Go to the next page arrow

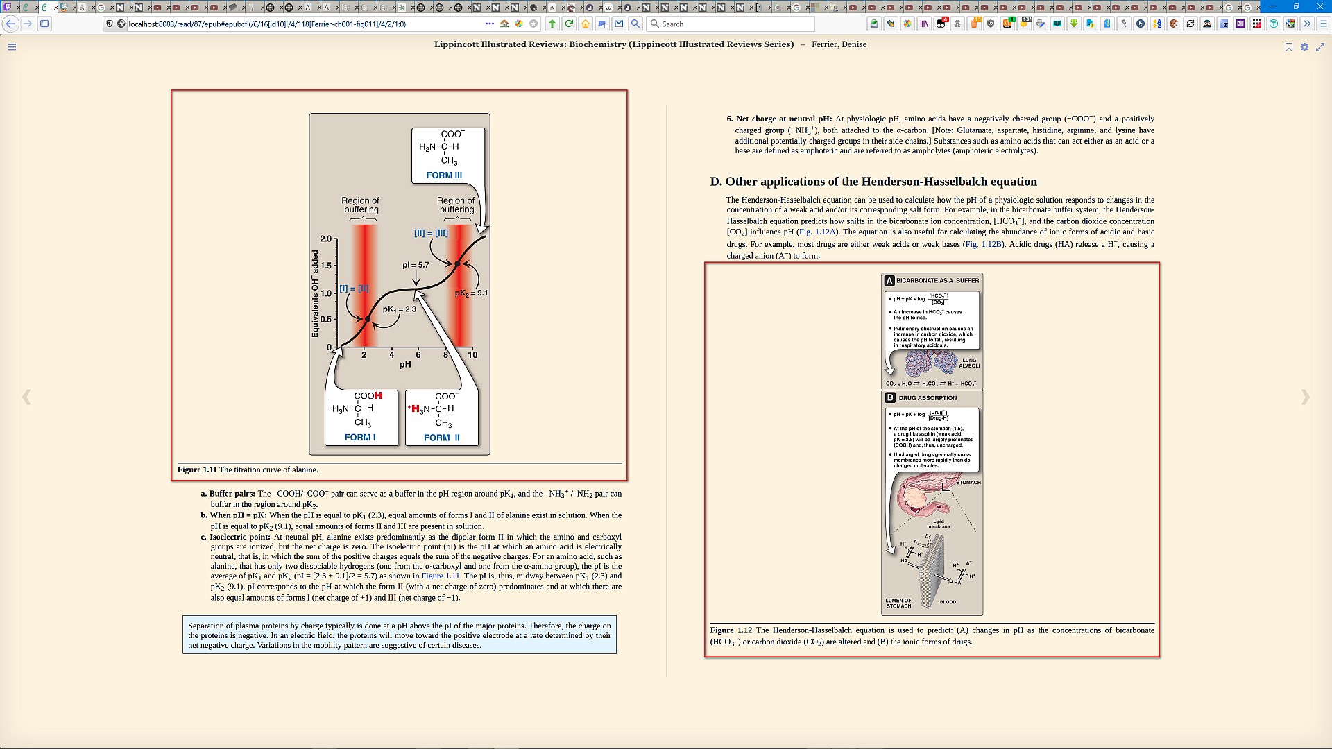[x=1305, y=397]
